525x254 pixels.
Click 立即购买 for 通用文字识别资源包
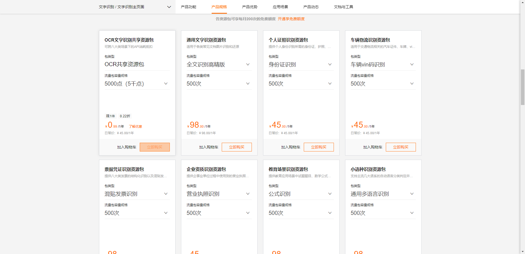click(237, 147)
